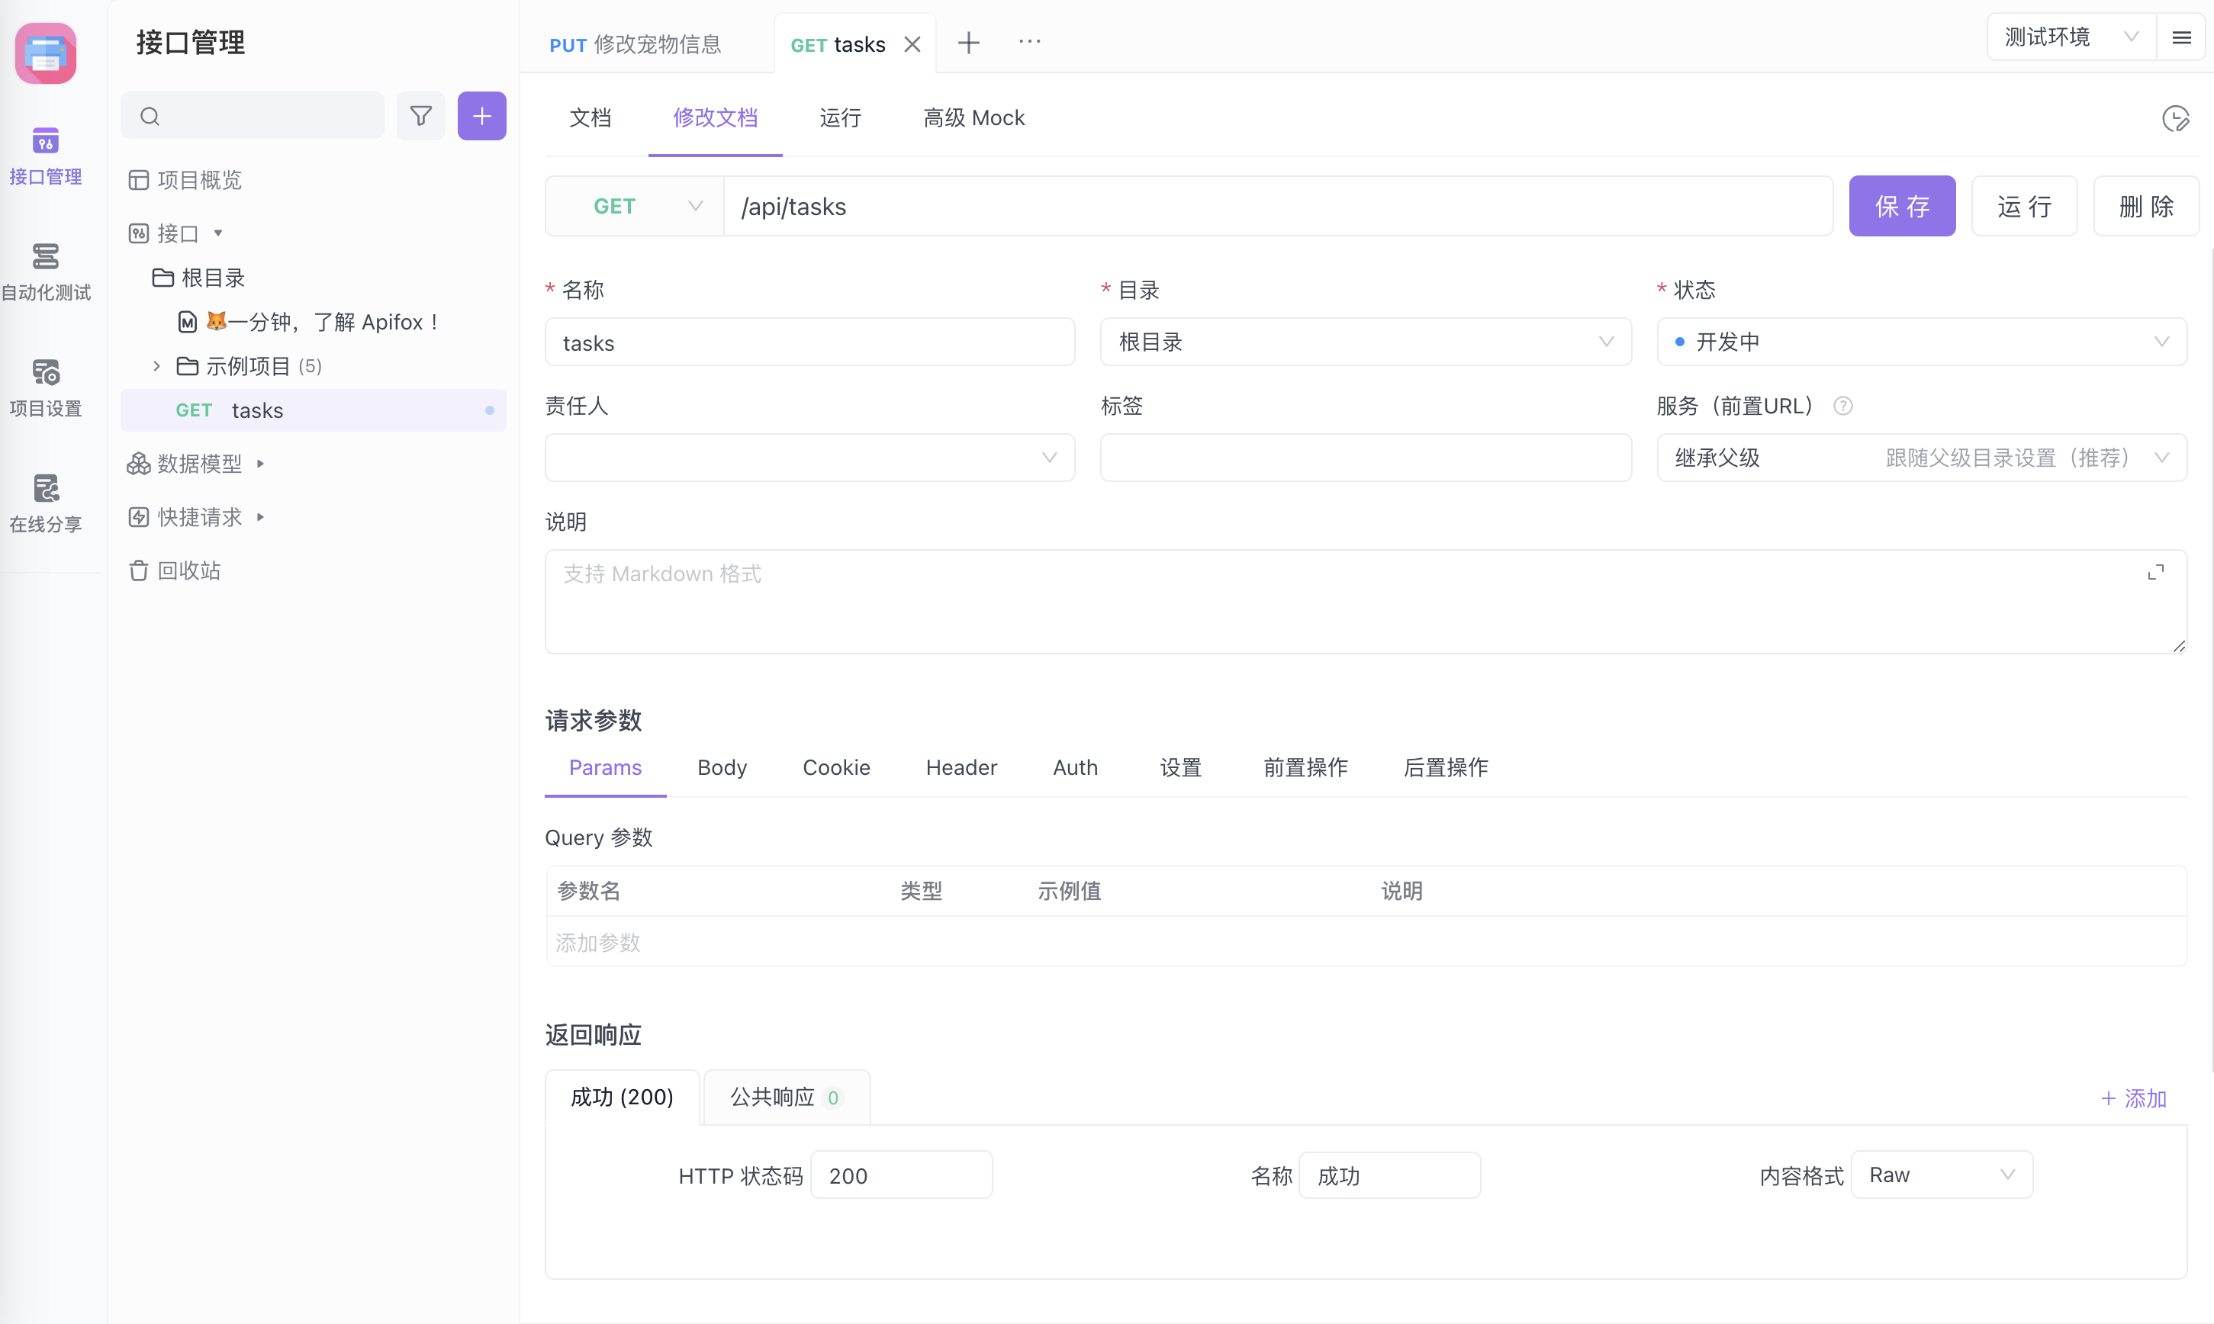Image resolution: width=2214 pixels, height=1324 pixels.
Task: Click the history clock icon
Action: 2175,119
